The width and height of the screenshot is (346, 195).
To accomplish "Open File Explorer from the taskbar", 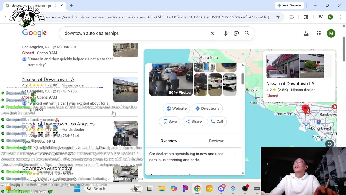I will click(x=162, y=188).
